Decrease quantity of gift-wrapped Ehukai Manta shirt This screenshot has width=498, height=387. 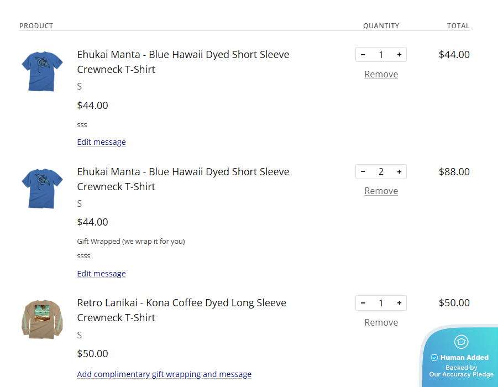(x=363, y=172)
